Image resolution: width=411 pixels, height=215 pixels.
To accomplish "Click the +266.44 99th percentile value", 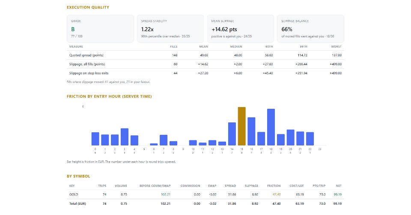I will click(x=301, y=64).
